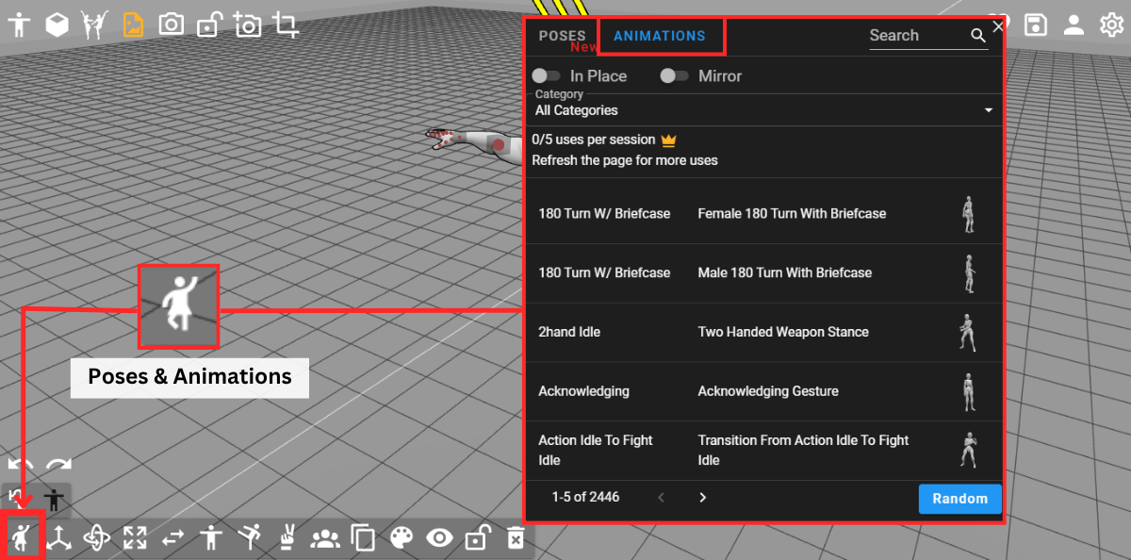Viewport: 1131px width, 560px height.
Task: Toggle model visibility with the eye icon
Action: point(438,537)
